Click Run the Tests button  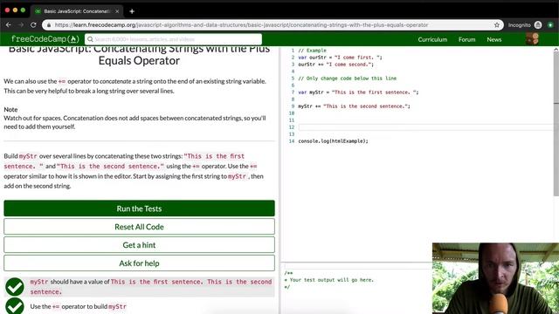140,208
